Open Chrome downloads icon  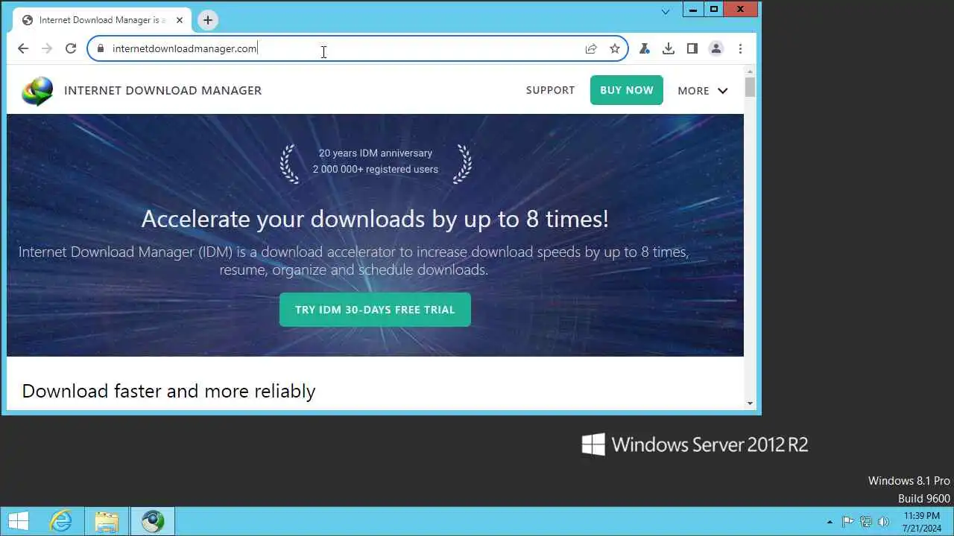(x=669, y=48)
